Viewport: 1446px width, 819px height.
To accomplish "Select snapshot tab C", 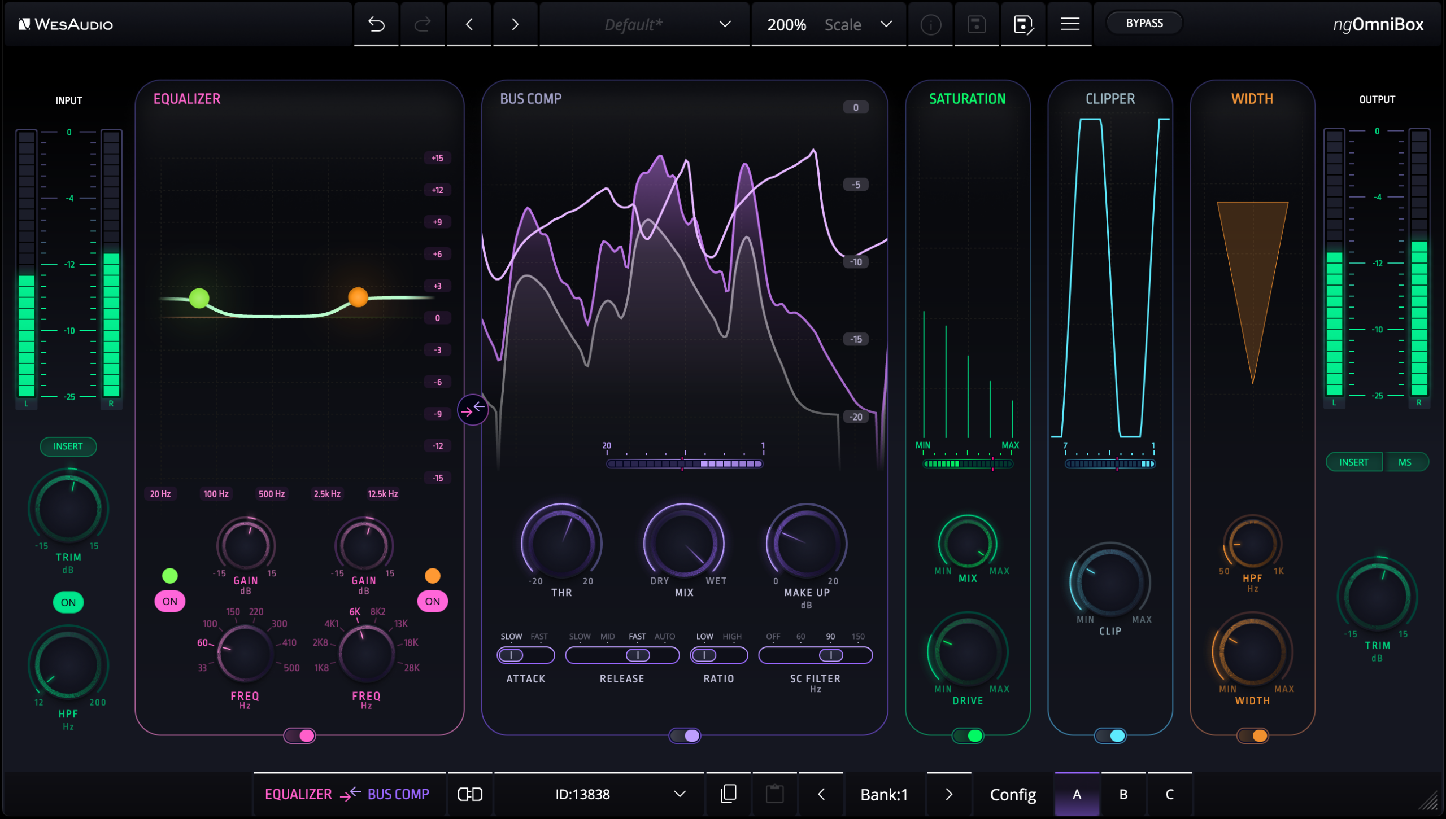I will tap(1169, 794).
